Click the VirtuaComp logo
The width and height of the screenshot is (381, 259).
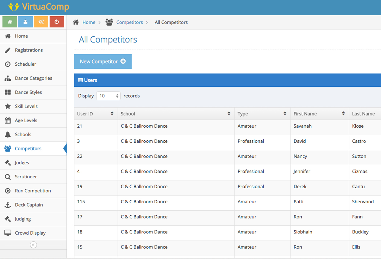39,7
